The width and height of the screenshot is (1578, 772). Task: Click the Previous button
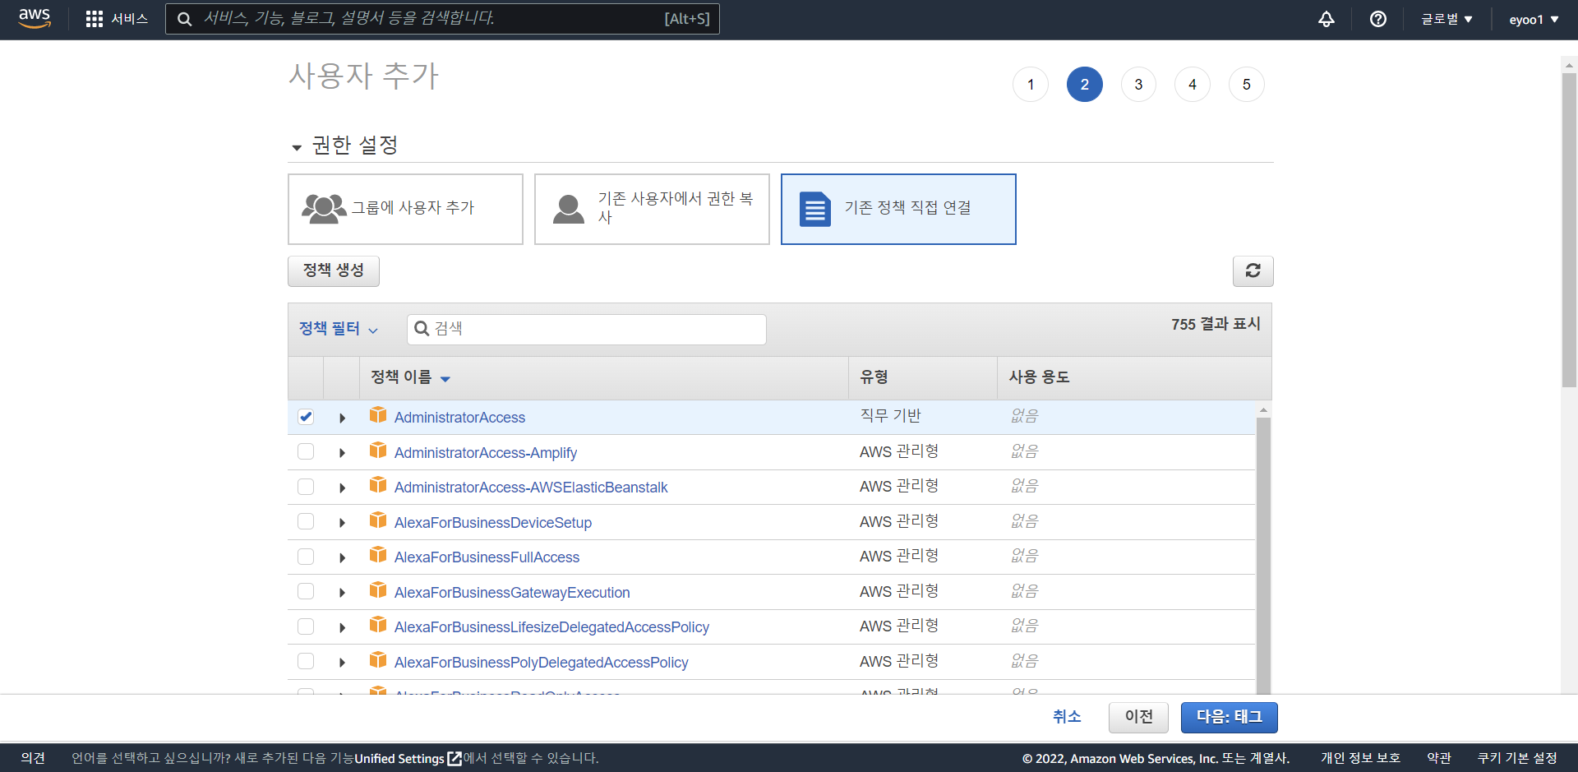pyautogui.click(x=1138, y=717)
